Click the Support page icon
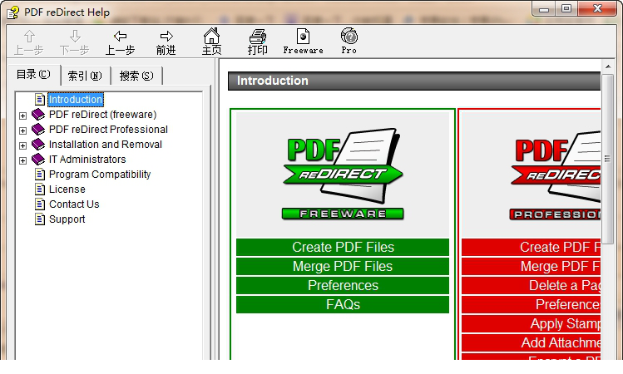 39,219
